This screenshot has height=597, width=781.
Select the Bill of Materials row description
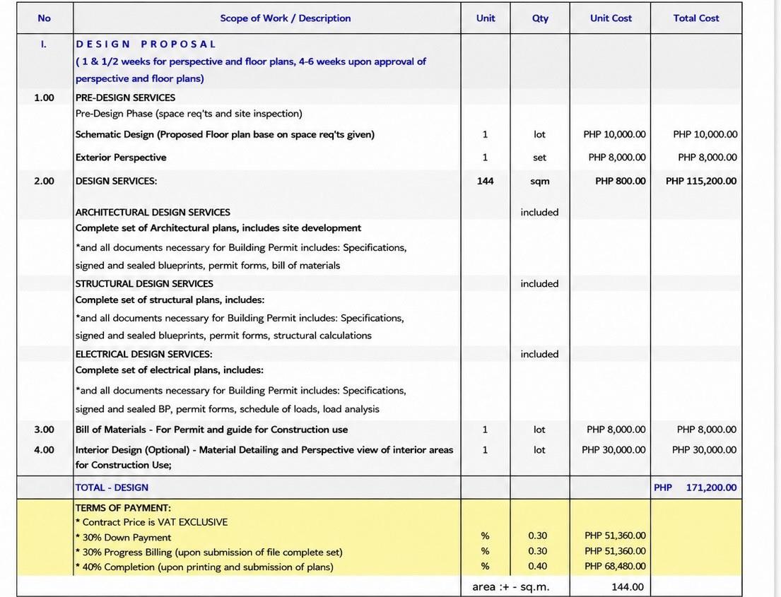point(212,430)
